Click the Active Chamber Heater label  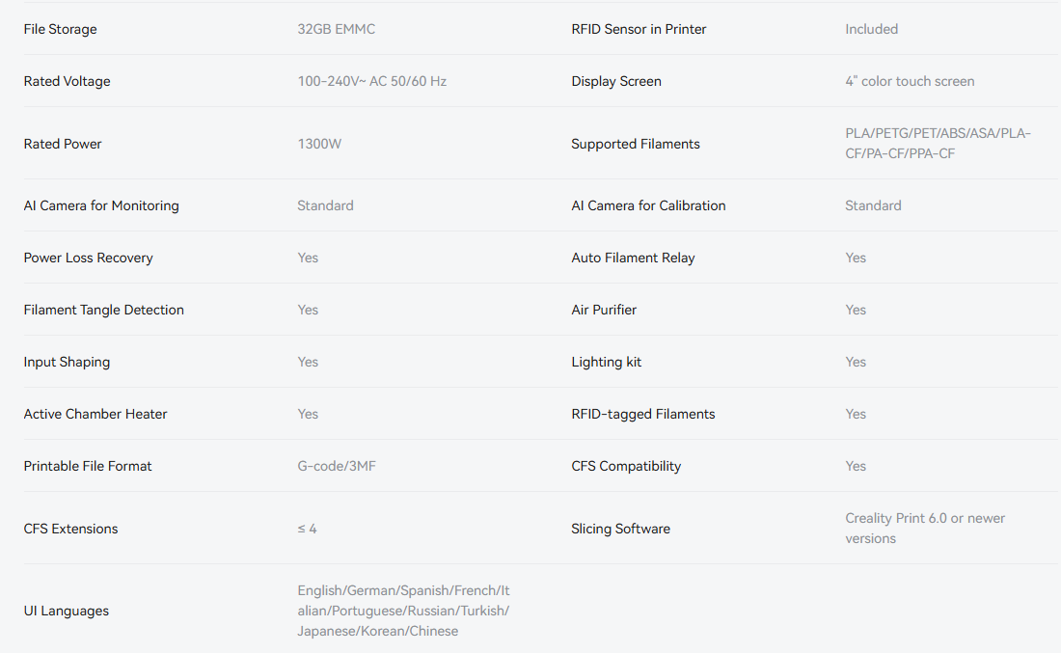tap(95, 414)
